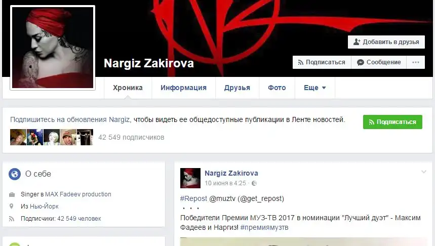
Task: Click the public audience globe on post
Action: coord(254,183)
